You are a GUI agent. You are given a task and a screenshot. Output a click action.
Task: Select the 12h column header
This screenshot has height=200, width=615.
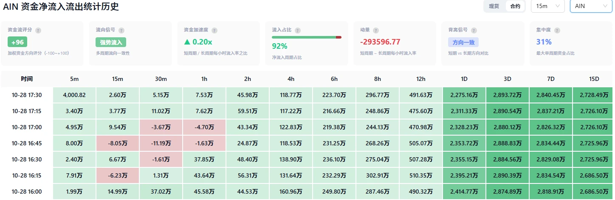(421, 79)
